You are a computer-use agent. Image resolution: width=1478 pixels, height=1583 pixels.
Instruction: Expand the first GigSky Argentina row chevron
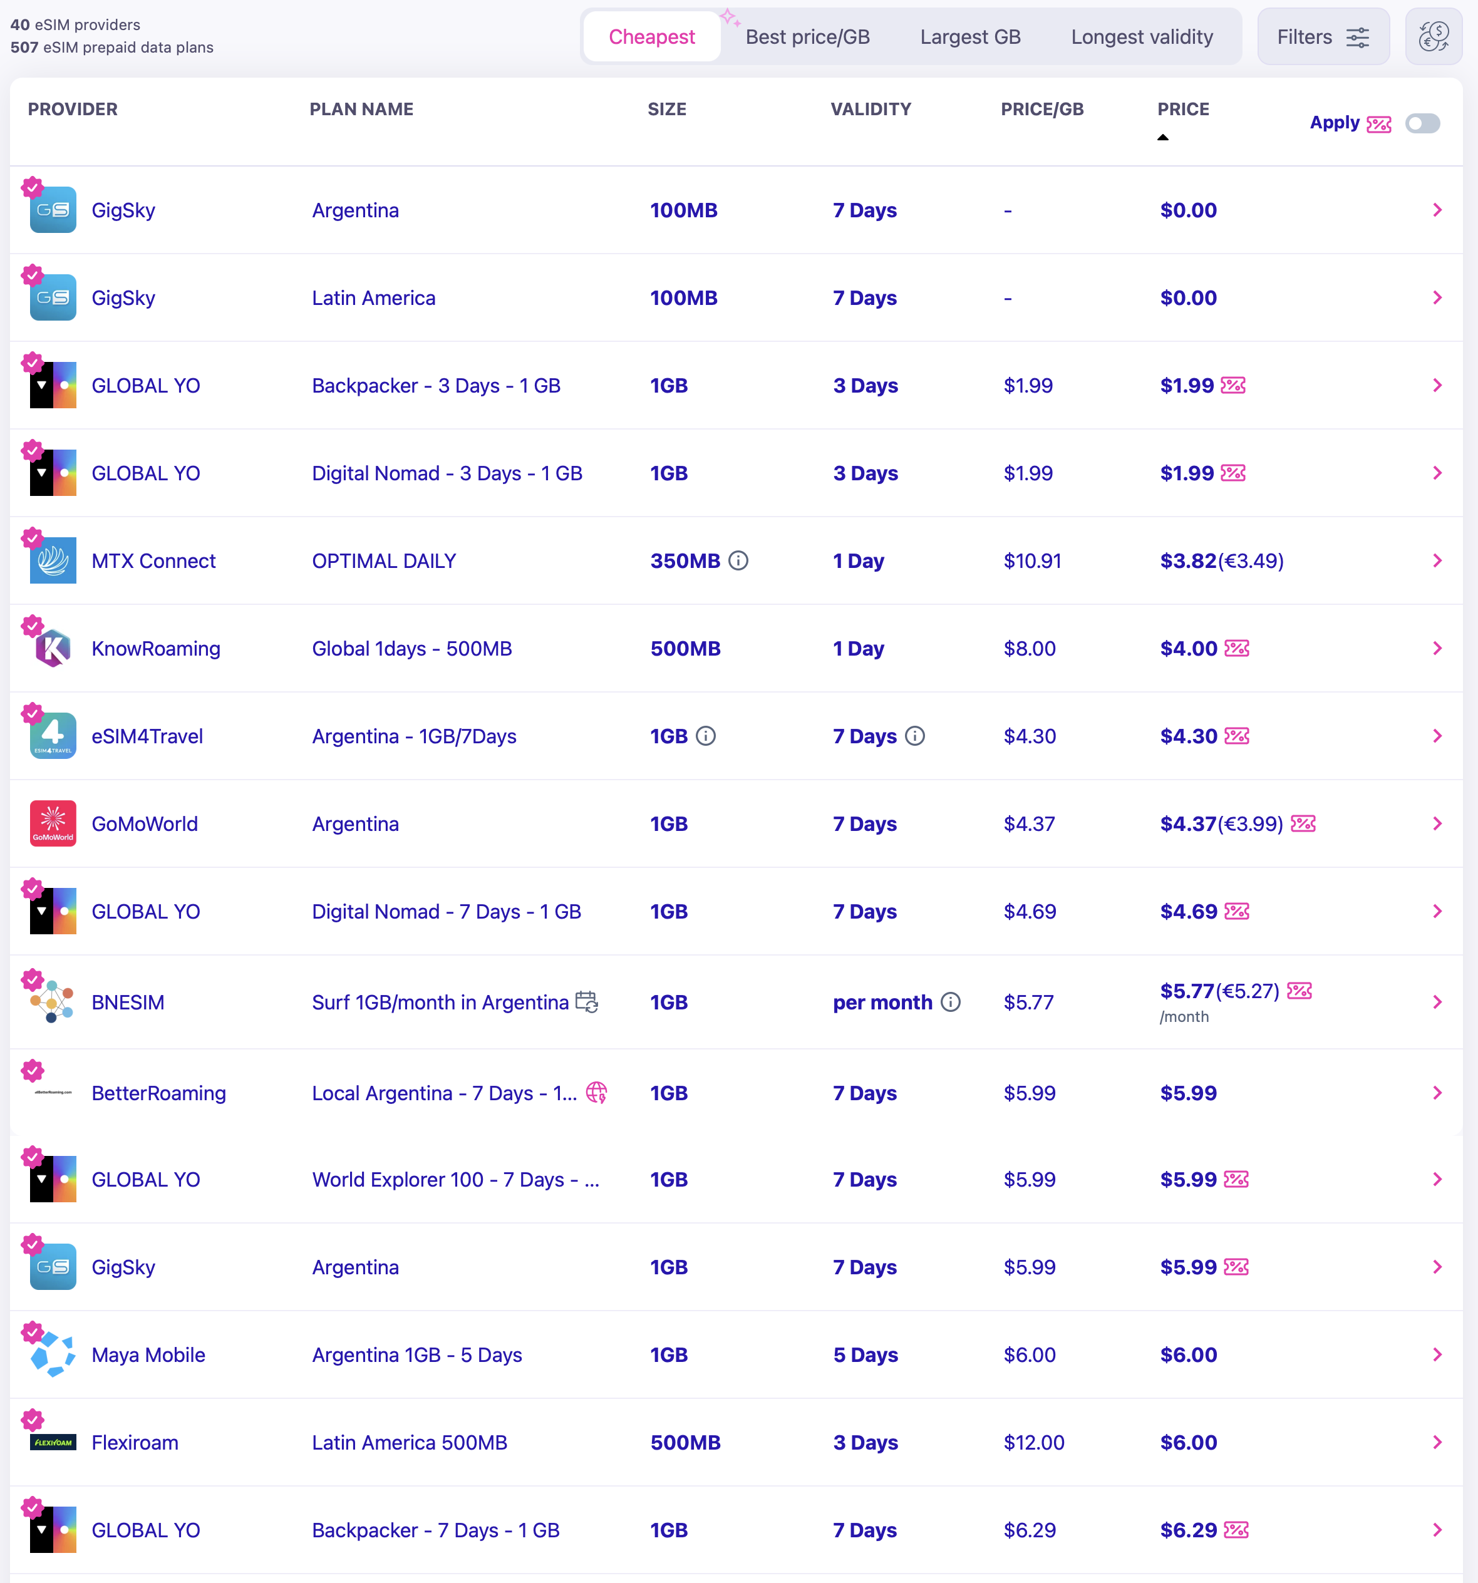[1437, 210]
